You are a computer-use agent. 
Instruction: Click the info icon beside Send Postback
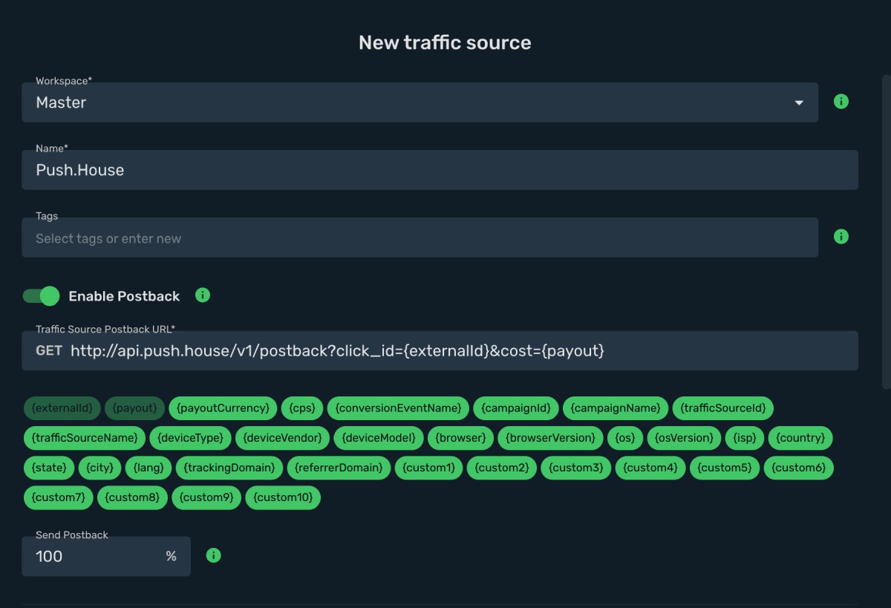[213, 555]
